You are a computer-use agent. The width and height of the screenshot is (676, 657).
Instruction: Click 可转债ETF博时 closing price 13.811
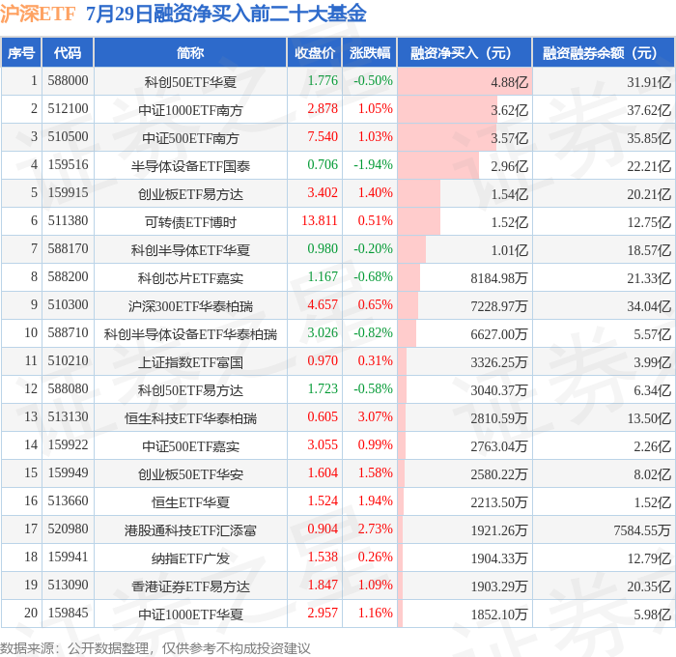(320, 221)
